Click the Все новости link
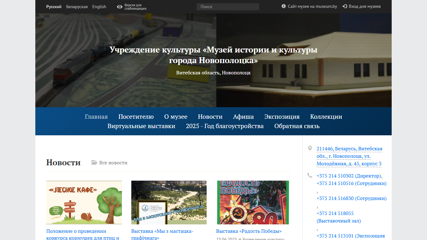The width and height of the screenshot is (427, 240). [x=113, y=163]
